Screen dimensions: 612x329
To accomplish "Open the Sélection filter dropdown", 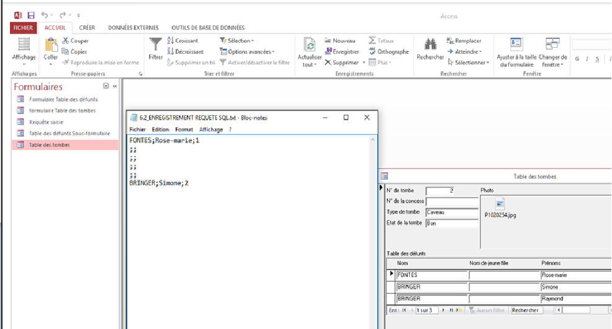I will [x=237, y=40].
